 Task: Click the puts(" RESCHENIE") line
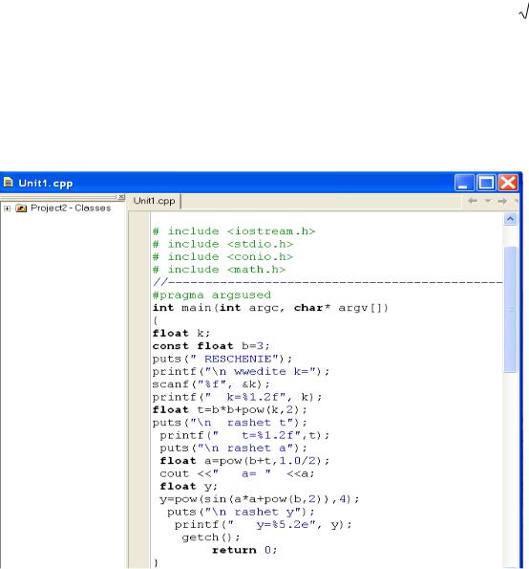coord(222,359)
